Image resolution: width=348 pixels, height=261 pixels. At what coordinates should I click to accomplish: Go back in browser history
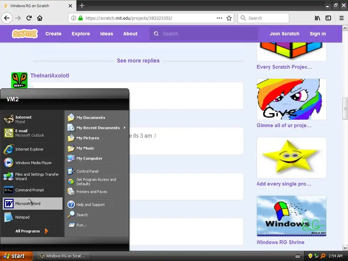point(7,18)
